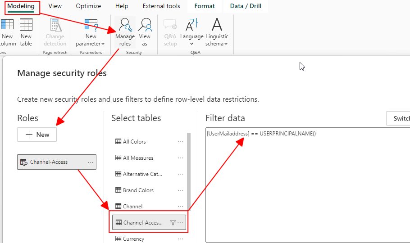The height and width of the screenshot is (243, 410).
Task: Open Manage roles in Security group
Action: [x=125, y=32]
